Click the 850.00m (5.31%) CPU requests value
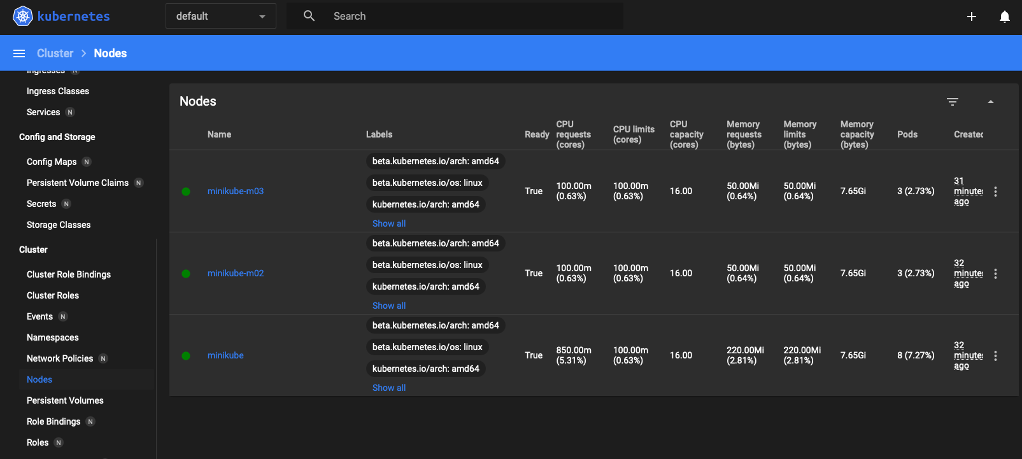Viewport: 1022px width, 459px height. point(574,355)
